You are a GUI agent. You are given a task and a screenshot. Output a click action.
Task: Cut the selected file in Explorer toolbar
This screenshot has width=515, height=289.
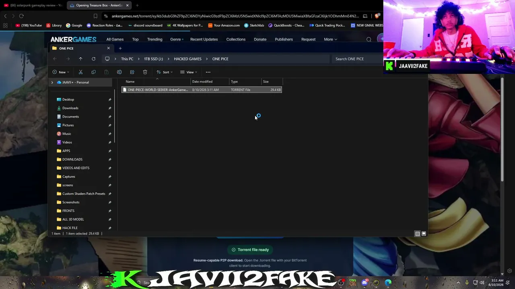coord(80,72)
